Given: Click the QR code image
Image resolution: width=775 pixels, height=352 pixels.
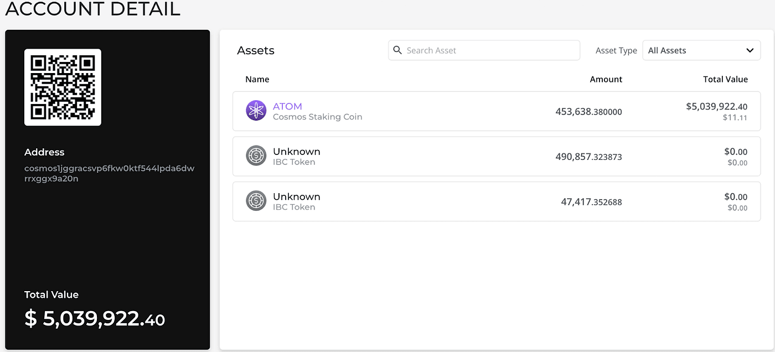Looking at the screenshot, I should coord(63,87).
